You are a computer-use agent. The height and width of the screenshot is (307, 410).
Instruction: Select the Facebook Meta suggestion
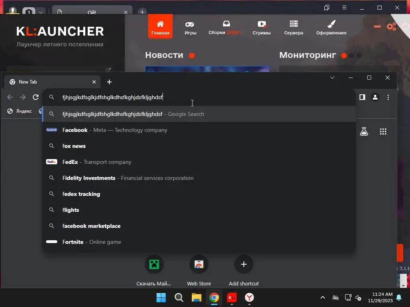(199, 130)
